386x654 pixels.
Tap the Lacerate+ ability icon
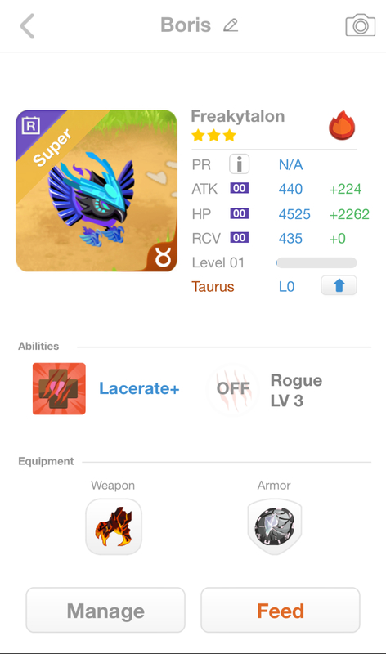coord(59,389)
